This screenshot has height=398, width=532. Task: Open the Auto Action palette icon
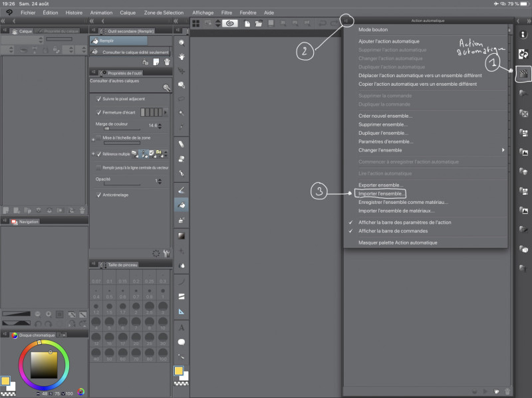pyautogui.click(x=523, y=74)
